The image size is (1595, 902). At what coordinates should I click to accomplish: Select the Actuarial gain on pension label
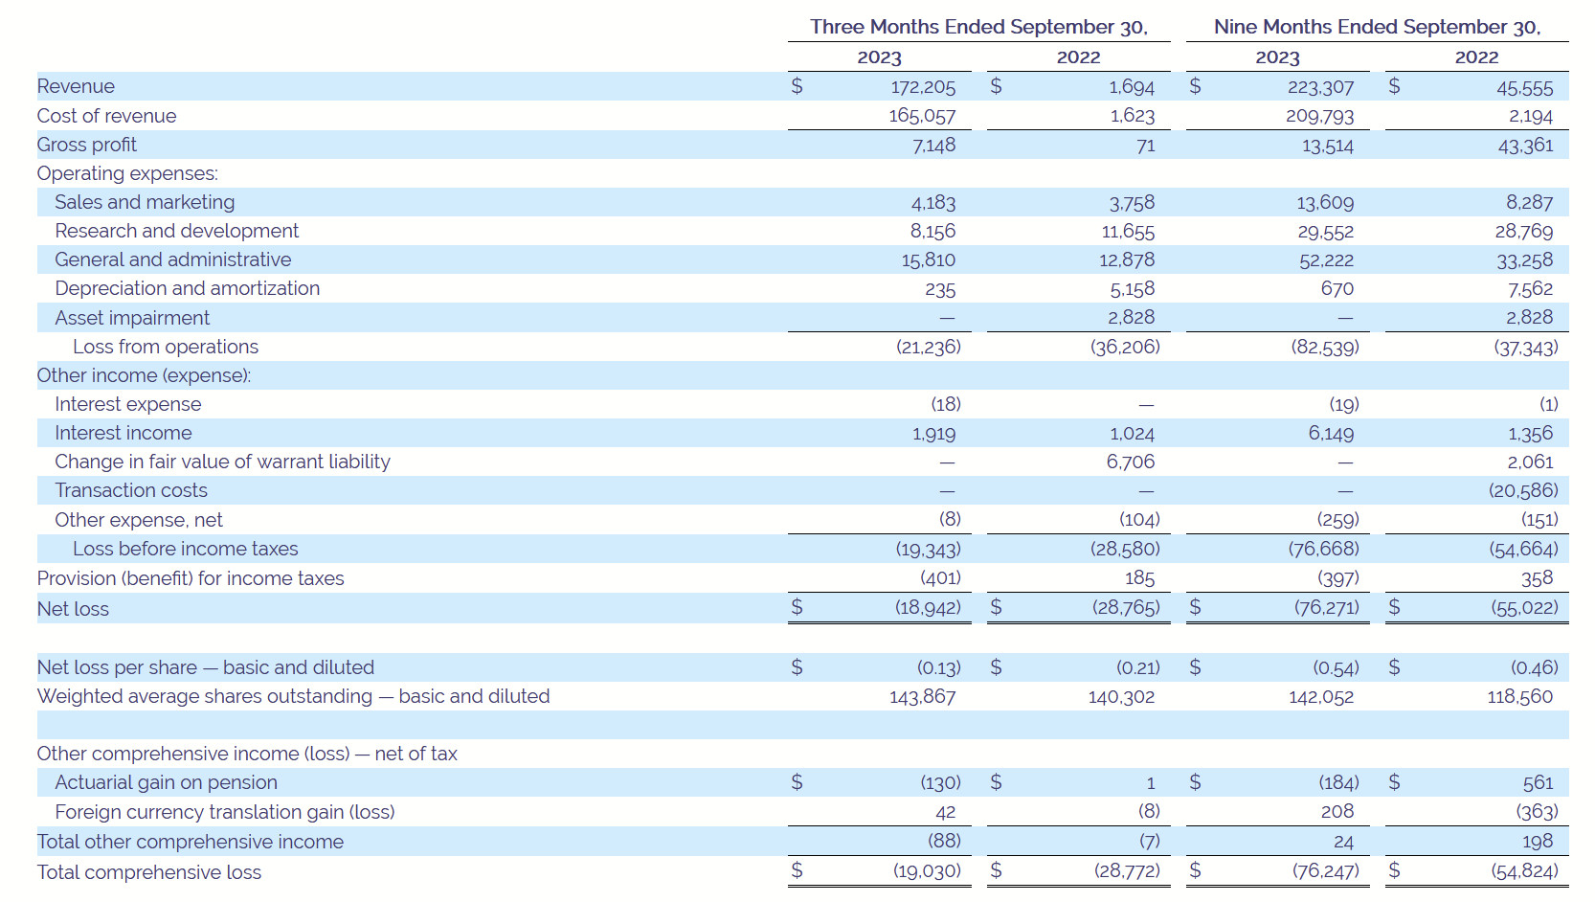click(x=166, y=782)
